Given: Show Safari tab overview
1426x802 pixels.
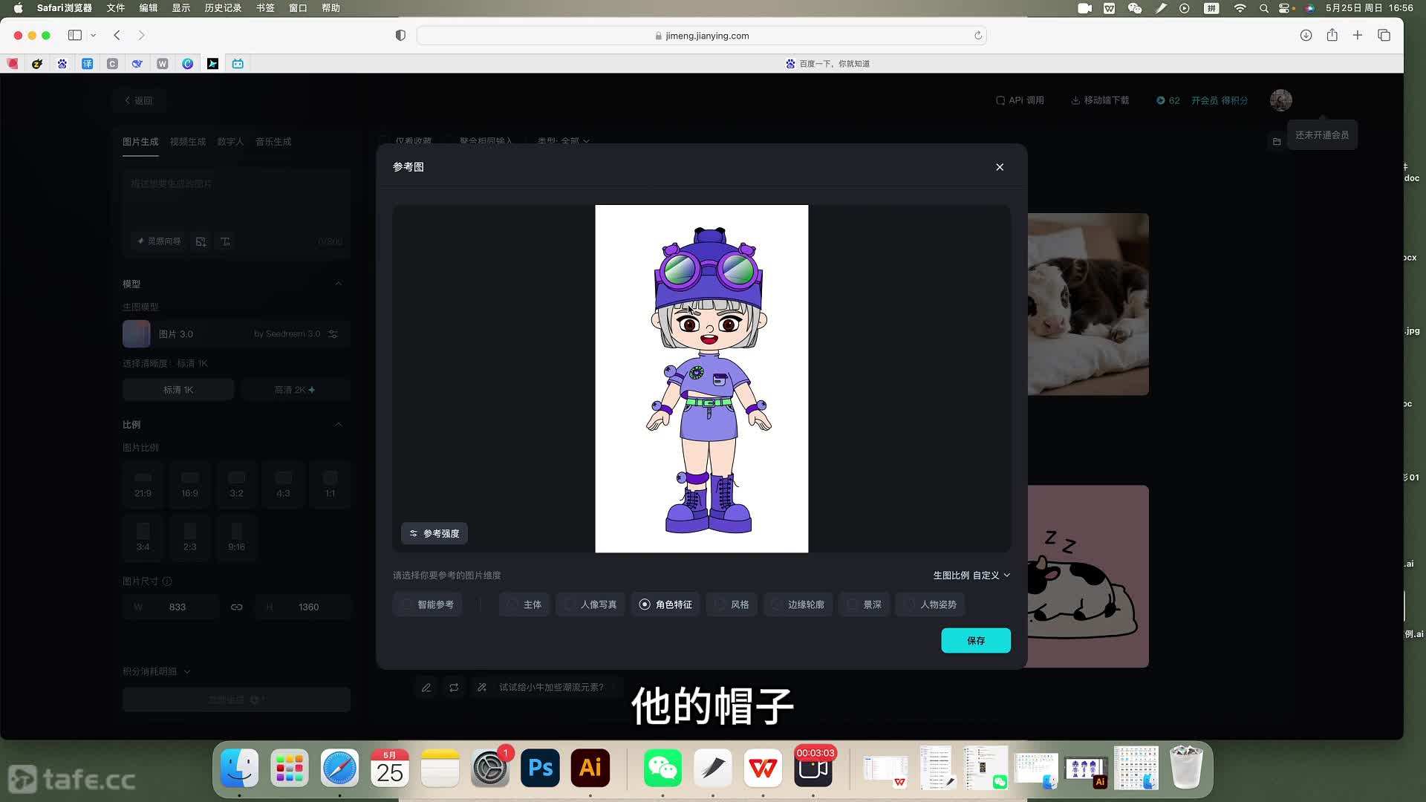Looking at the screenshot, I should (x=1384, y=35).
